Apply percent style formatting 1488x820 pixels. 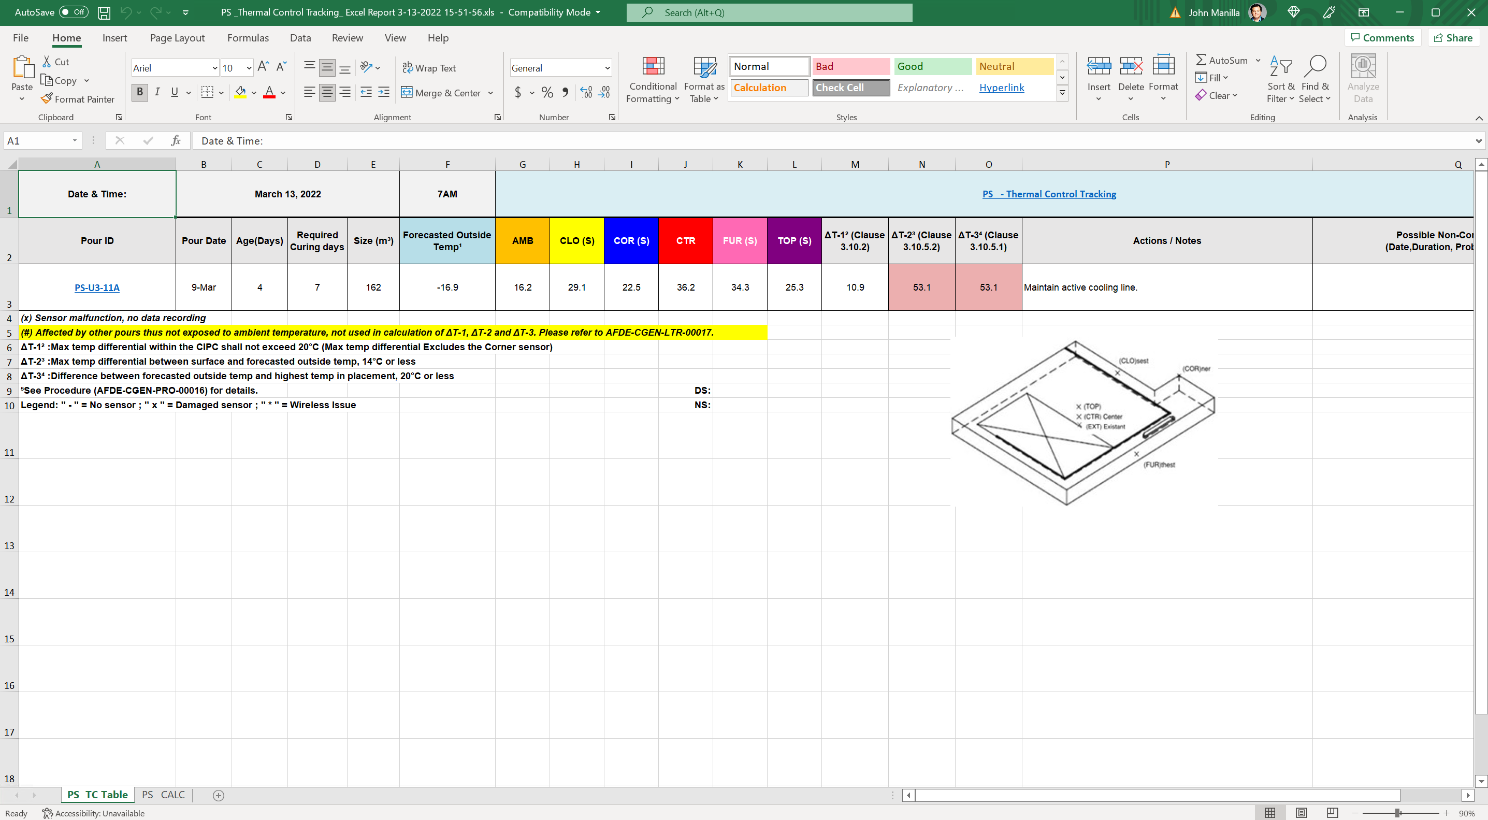pos(547,92)
